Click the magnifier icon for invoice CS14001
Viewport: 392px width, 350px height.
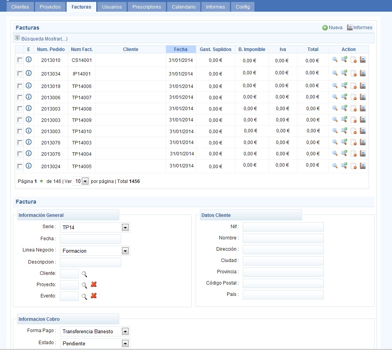click(335, 60)
